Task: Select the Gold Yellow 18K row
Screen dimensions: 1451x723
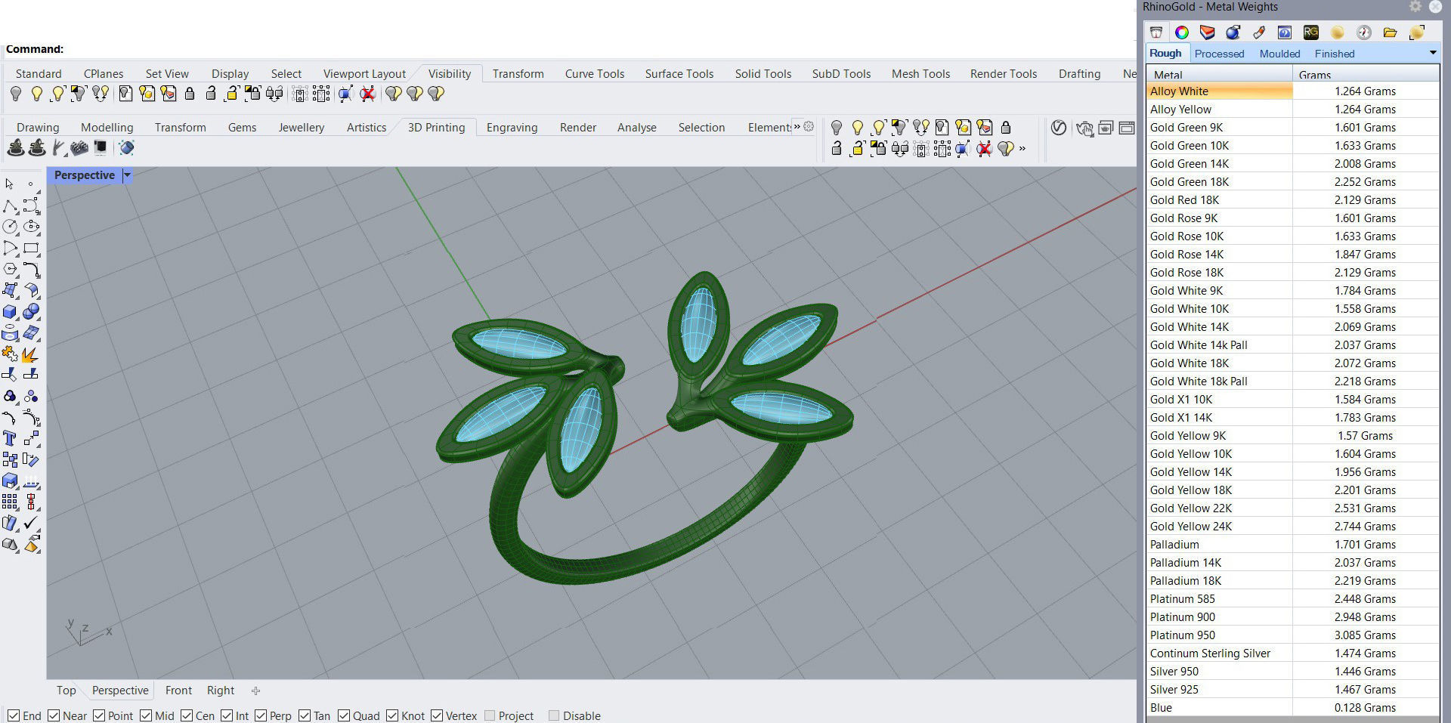Action: [1292, 490]
